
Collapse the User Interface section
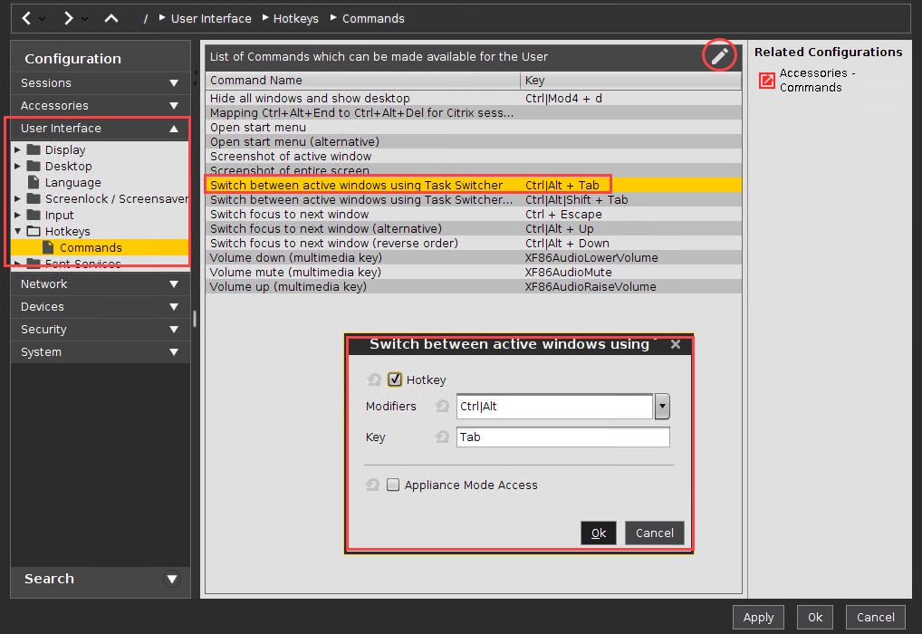pos(173,129)
